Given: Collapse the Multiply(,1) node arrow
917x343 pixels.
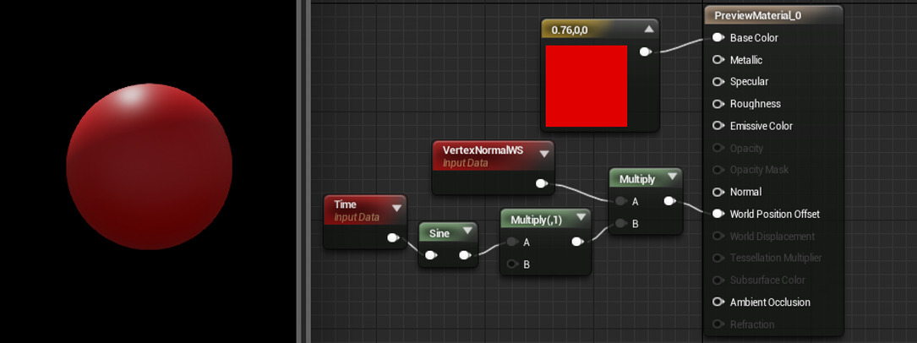Looking at the screenshot, I should (x=581, y=219).
